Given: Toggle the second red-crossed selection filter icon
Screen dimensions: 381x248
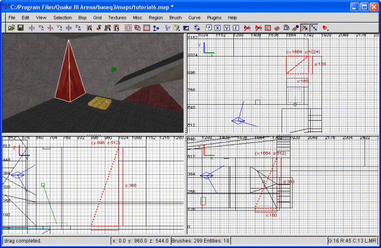Looking at the screenshot, I should click(x=258, y=28).
